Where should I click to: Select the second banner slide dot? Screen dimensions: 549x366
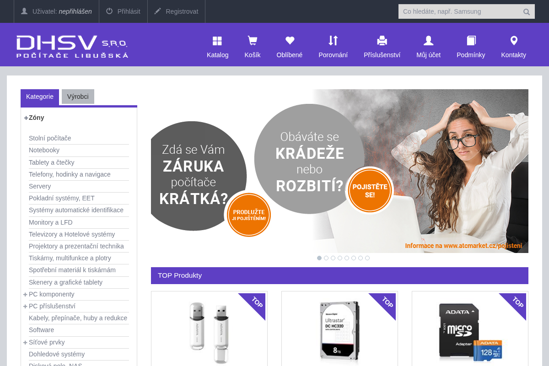tap(326, 258)
